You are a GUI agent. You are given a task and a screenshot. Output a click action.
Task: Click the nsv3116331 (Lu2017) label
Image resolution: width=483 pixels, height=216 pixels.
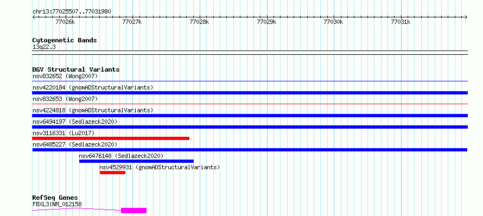[63, 133]
